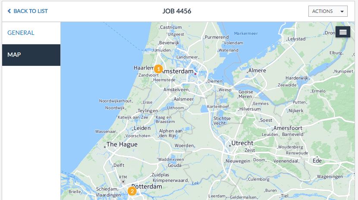Viewport: 358px width, 200px height.
Task: Click the JOB 4456 title
Action: tap(177, 11)
